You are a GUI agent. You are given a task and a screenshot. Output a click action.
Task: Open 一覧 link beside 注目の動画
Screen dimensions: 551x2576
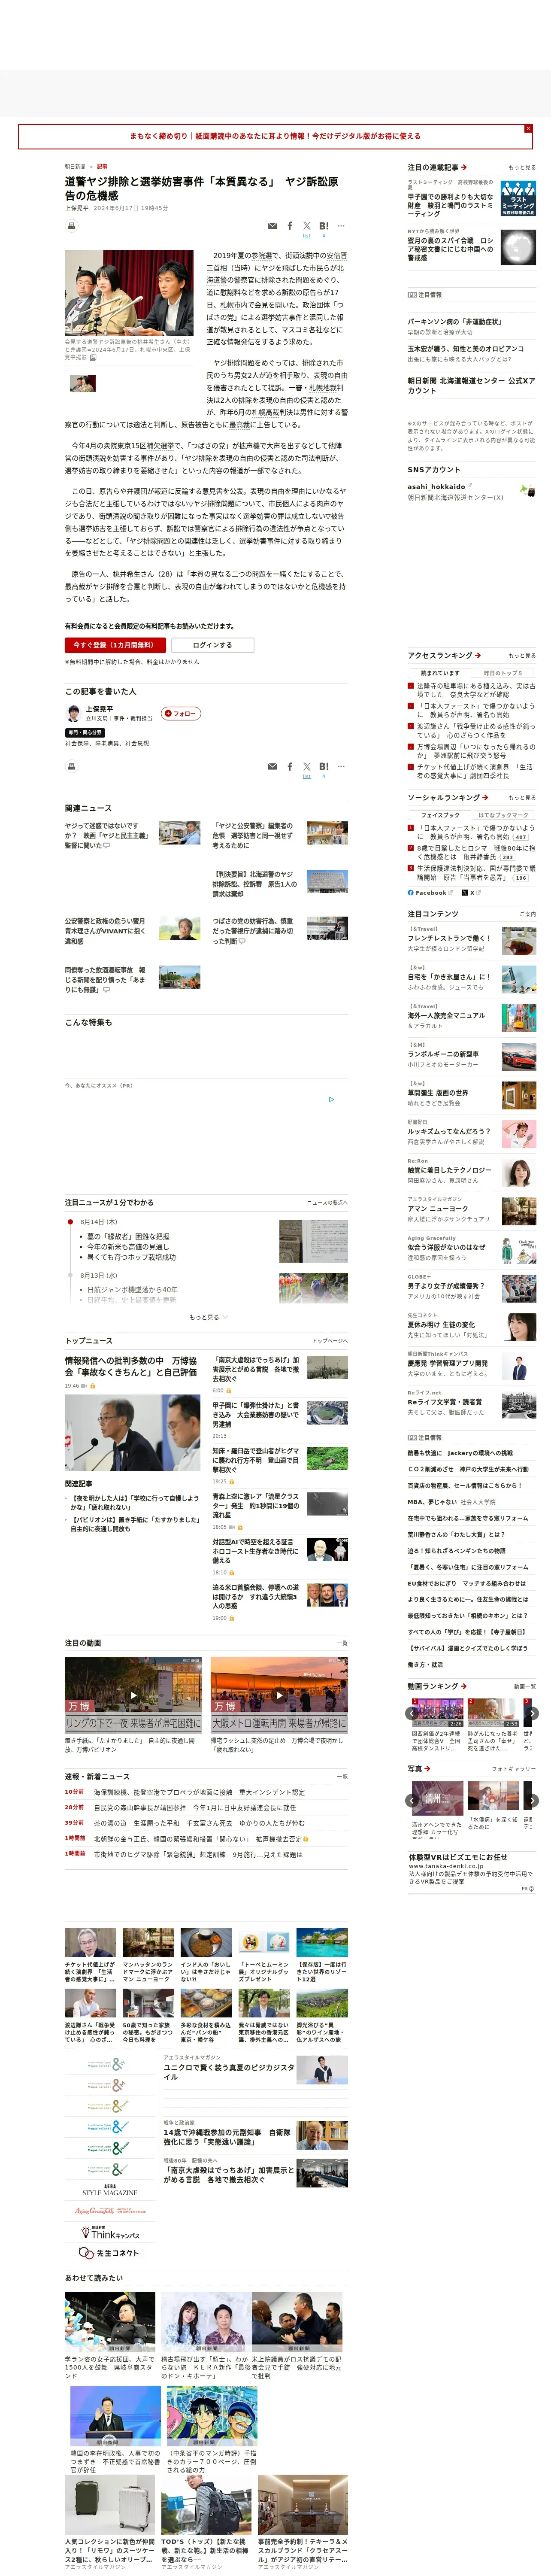pos(342,1643)
